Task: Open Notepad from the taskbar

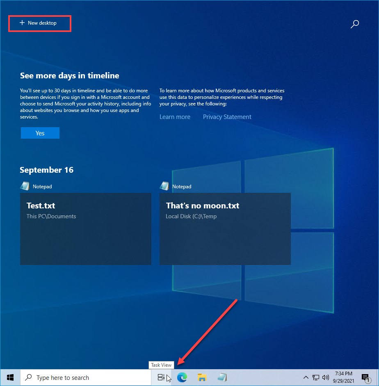Action: click(x=222, y=377)
